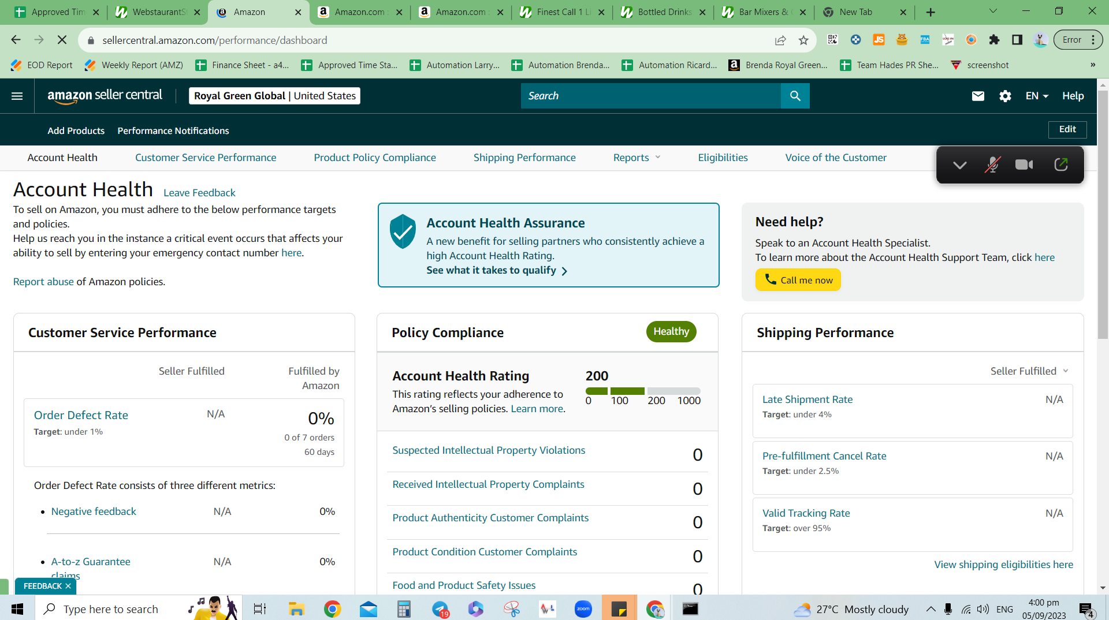Switch to Customer Service Performance tab
This screenshot has width=1109, height=620.
coord(206,158)
